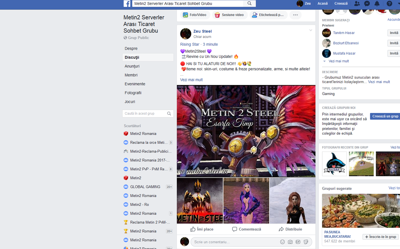Open help question mark icon
The image size is (400, 249).
pos(389,4)
